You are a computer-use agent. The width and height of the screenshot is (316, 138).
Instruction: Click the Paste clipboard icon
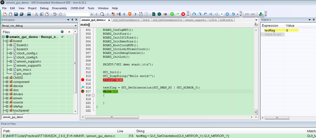[x=47, y=14]
